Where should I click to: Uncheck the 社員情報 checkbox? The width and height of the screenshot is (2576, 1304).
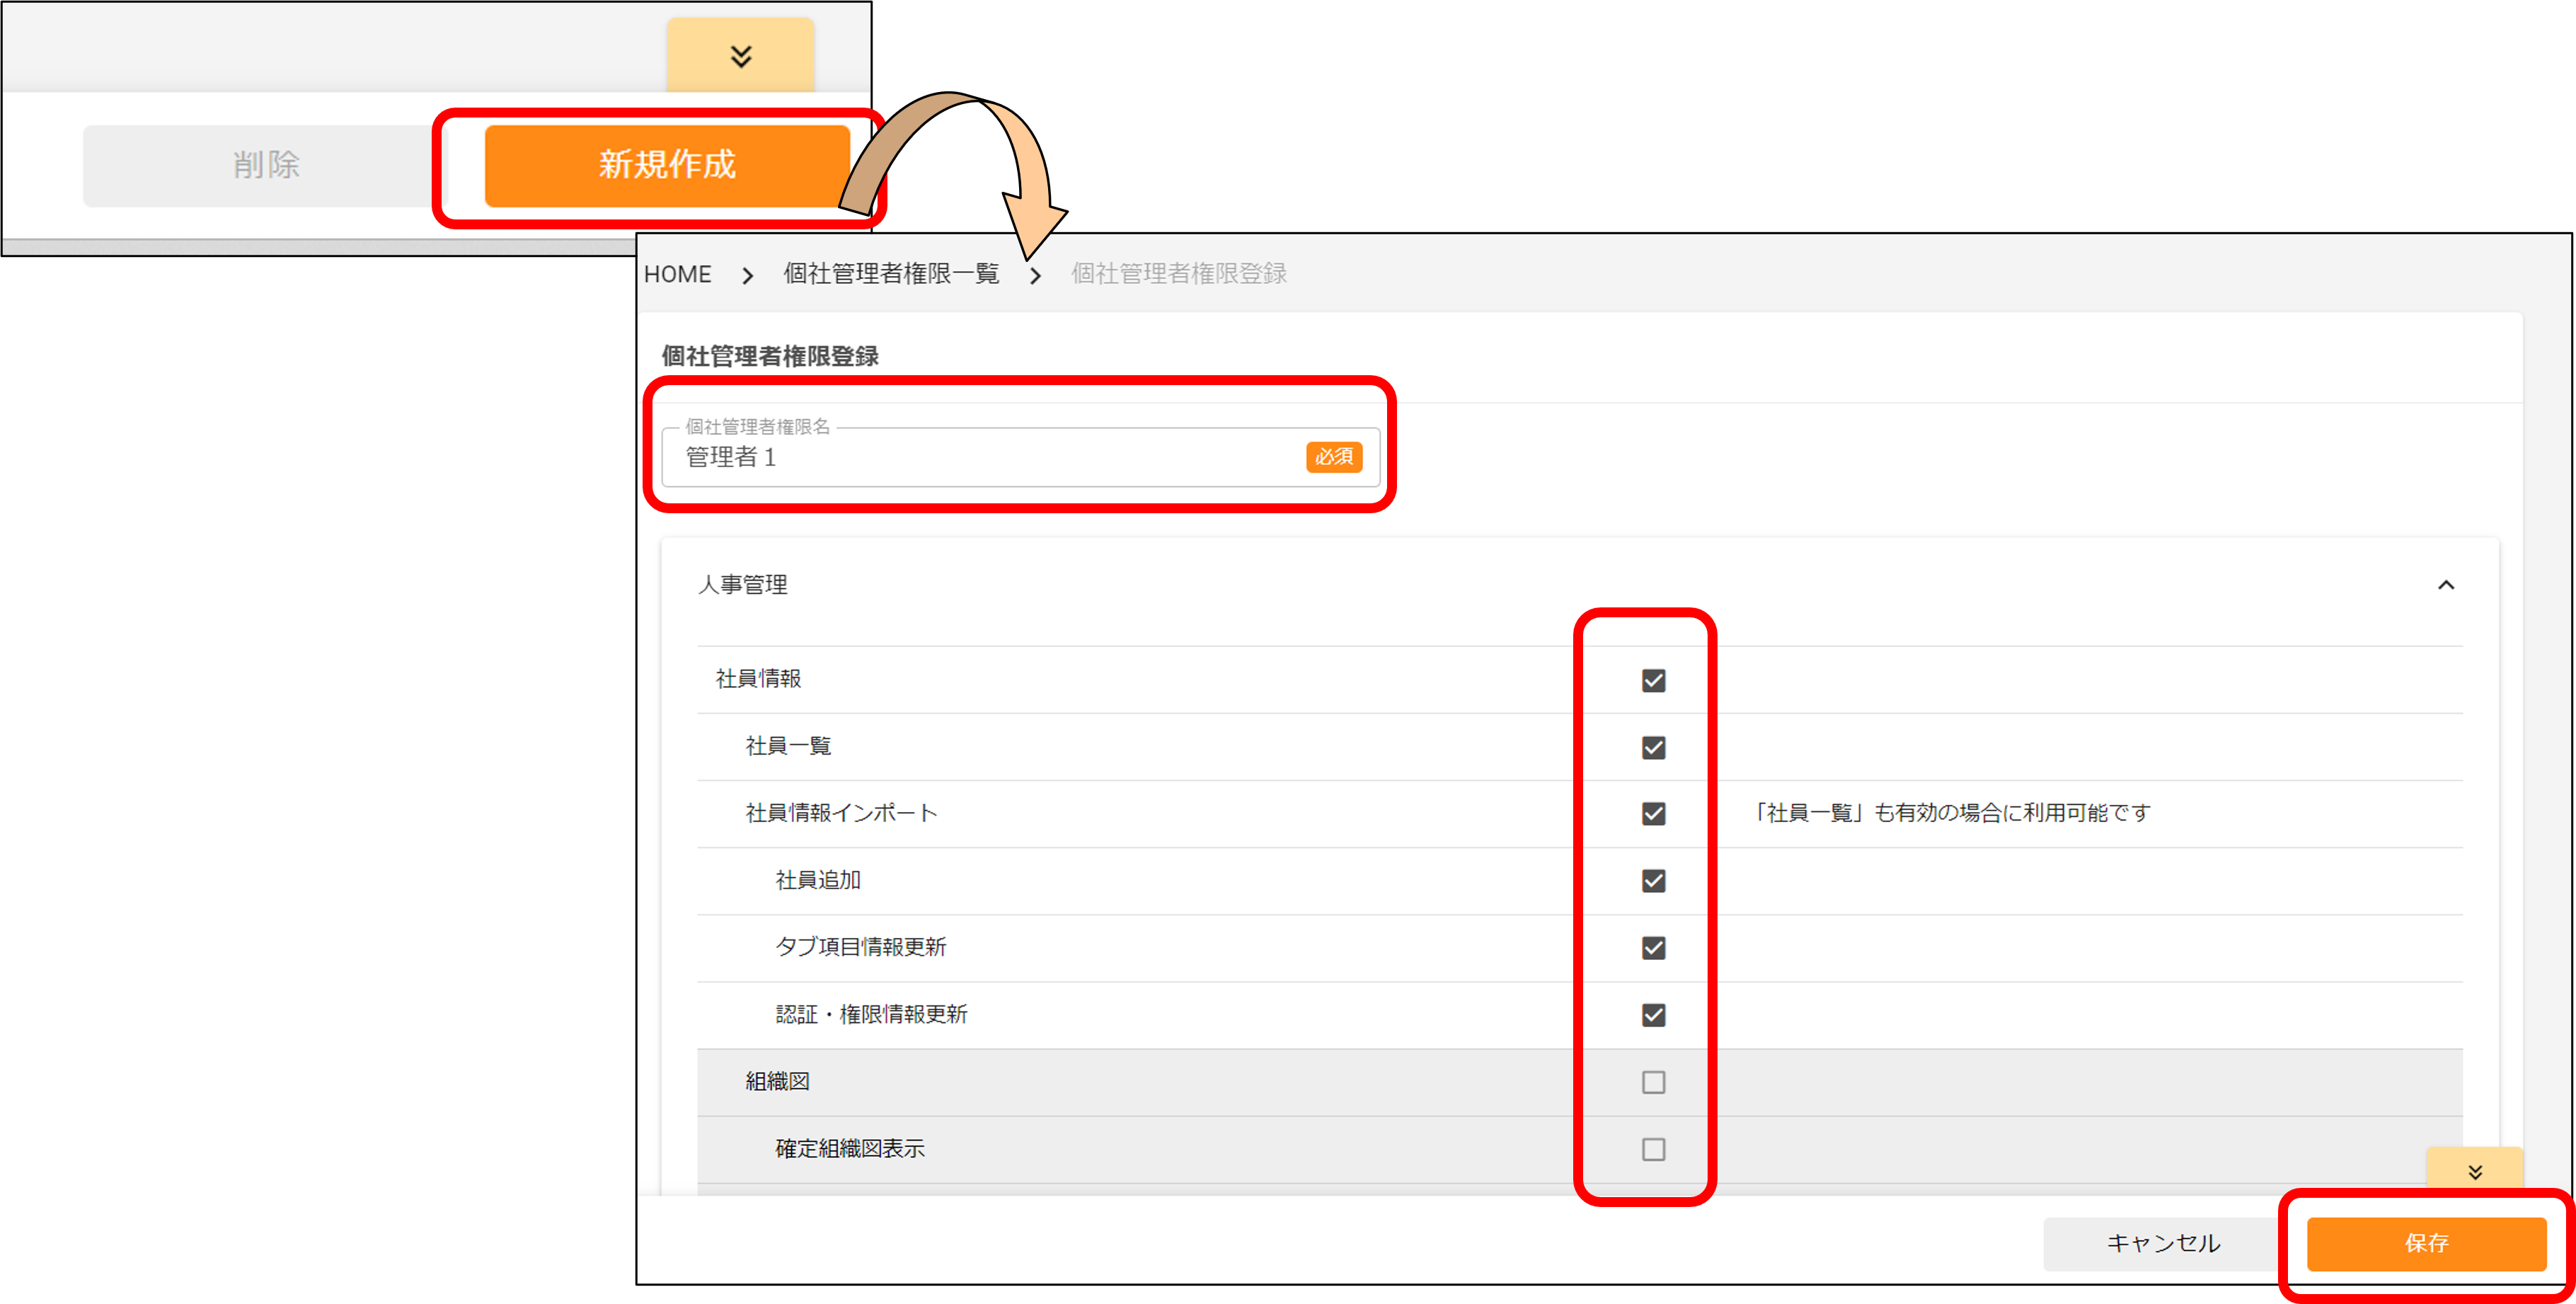[x=1653, y=681]
